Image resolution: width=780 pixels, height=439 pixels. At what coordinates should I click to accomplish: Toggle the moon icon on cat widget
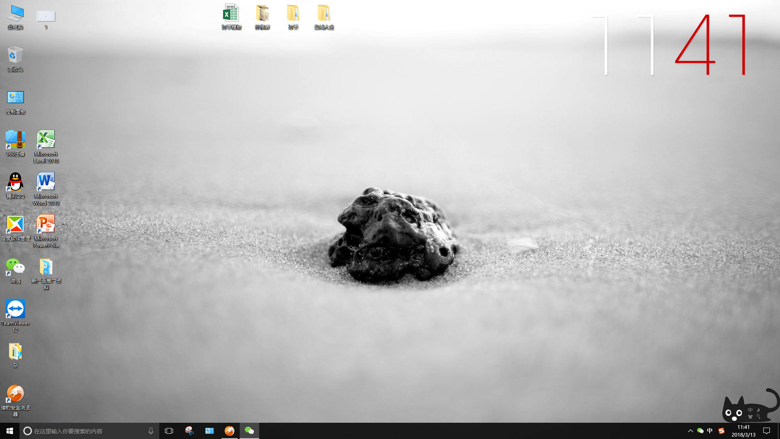758,410
